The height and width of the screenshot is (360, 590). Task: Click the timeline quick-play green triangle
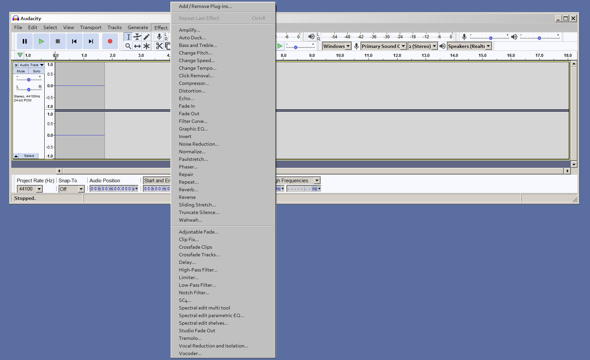point(20,55)
